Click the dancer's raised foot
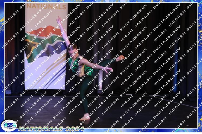This screenshot has width=202, height=134. [120, 58]
